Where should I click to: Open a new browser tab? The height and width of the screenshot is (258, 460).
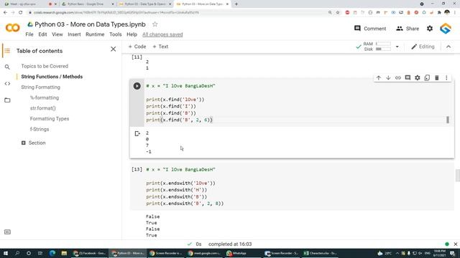coord(236,4)
